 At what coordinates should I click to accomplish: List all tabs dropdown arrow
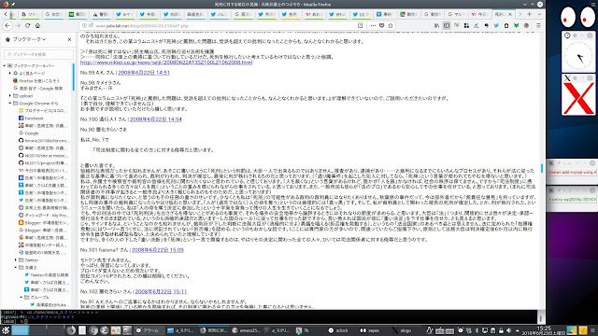tap(539, 14)
